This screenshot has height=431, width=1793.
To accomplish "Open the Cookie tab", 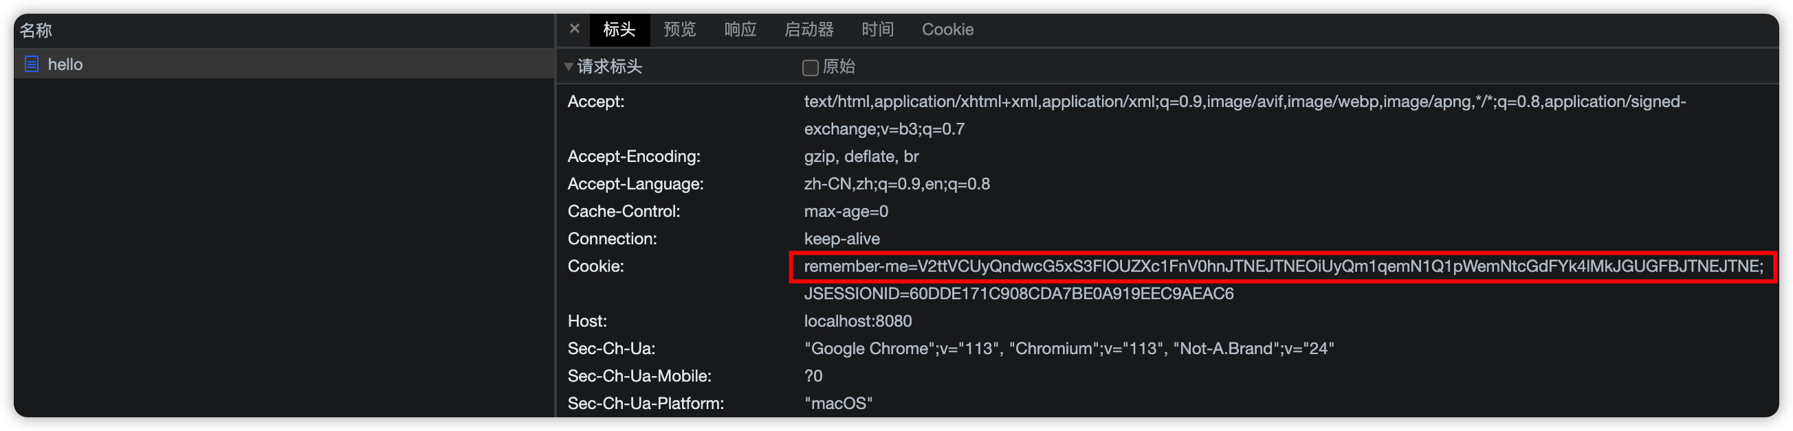I will click(x=947, y=30).
